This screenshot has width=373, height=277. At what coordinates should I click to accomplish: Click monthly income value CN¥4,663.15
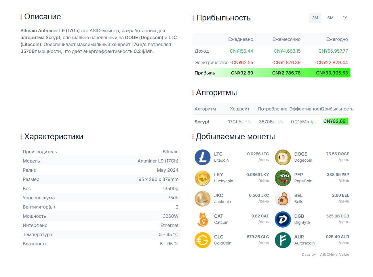click(x=287, y=51)
